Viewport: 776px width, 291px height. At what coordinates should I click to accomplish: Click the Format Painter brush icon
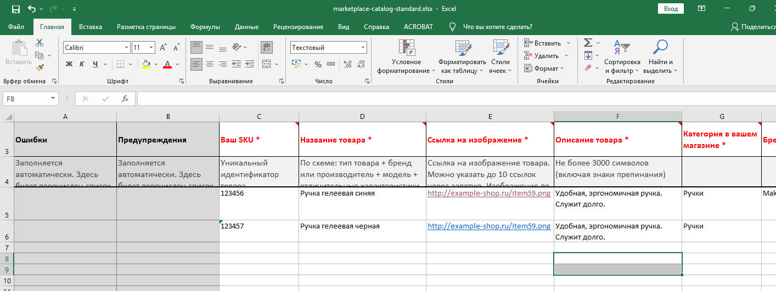click(x=40, y=67)
